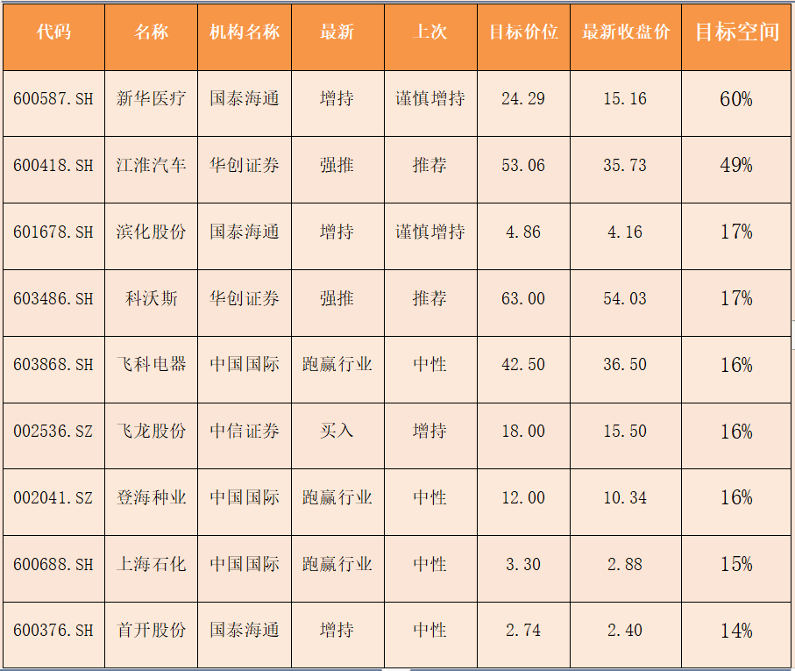Select the 江淮汽车 stock name
The image size is (795, 671).
[152, 165]
